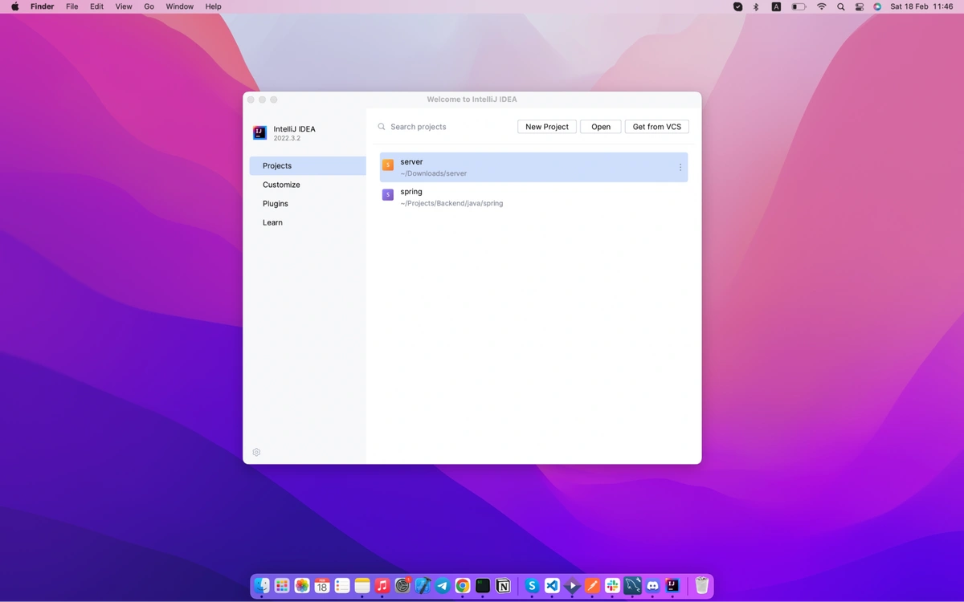Launch Discord from the dock
964x602 pixels.
click(652, 586)
